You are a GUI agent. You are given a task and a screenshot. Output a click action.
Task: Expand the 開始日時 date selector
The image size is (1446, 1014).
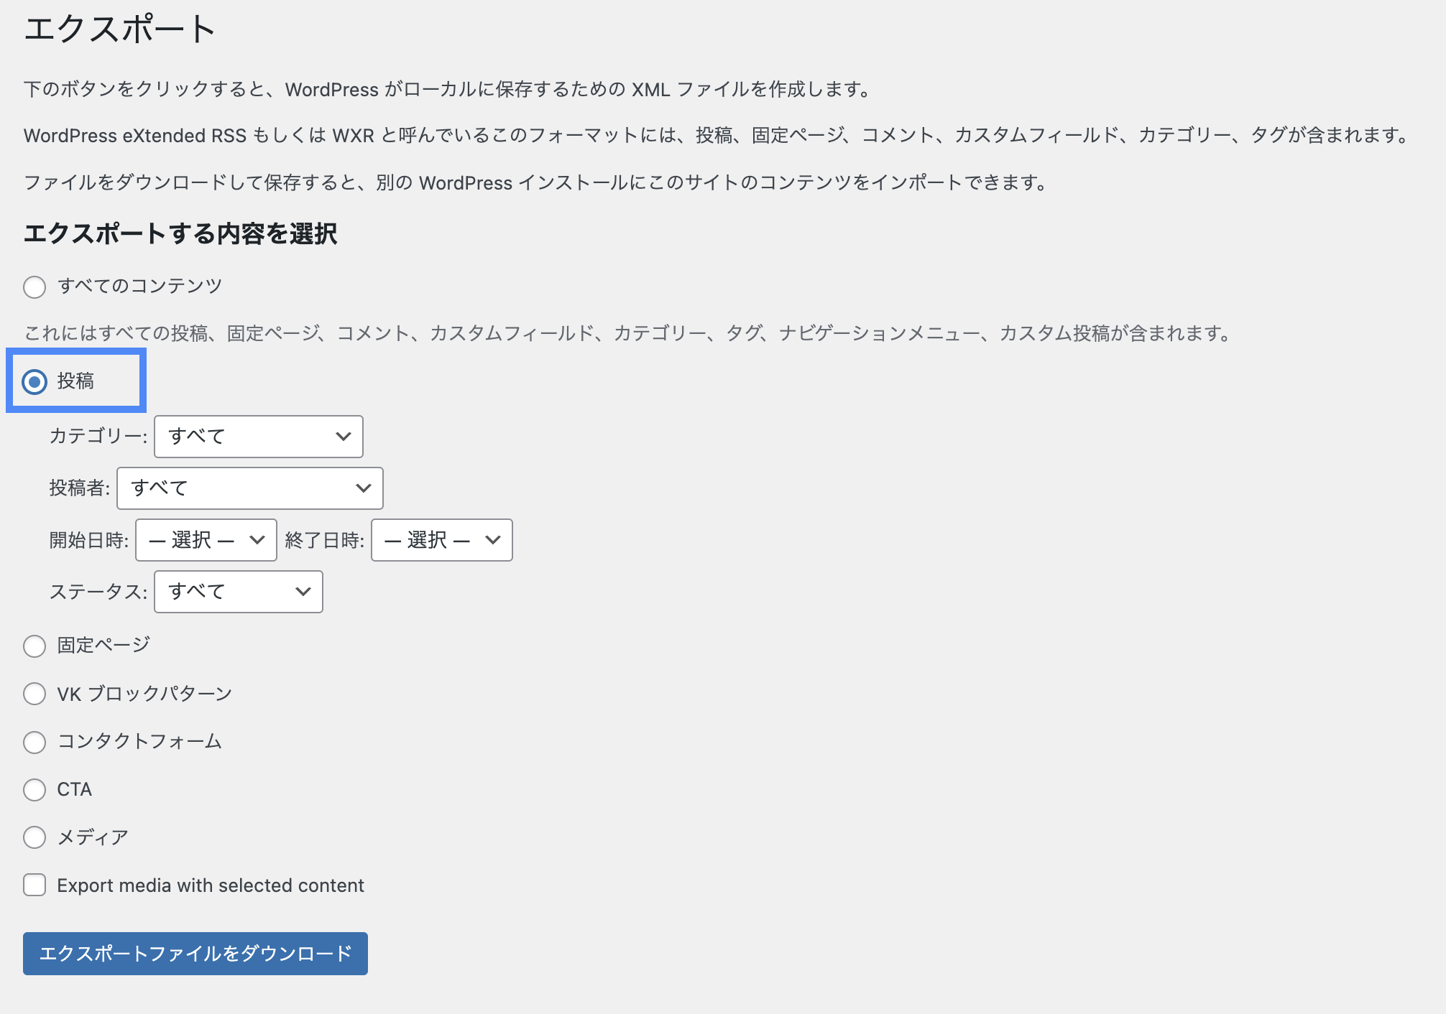[x=205, y=539]
